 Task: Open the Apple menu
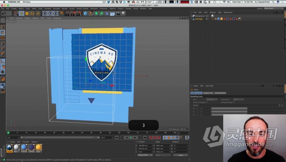[x=4, y=2]
